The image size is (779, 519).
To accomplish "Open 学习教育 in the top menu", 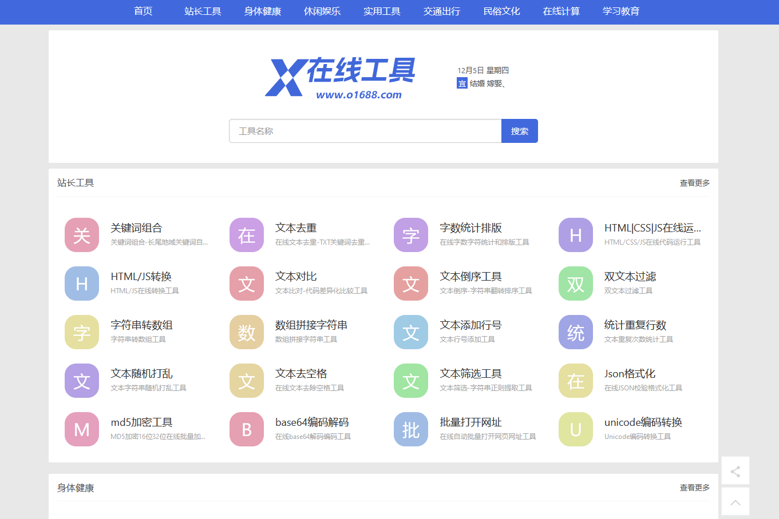I will (621, 11).
